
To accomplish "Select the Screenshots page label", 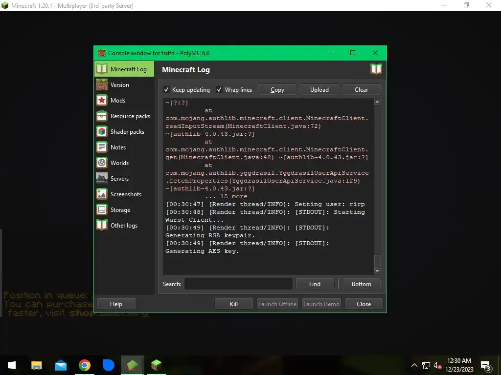I will pos(126,194).
